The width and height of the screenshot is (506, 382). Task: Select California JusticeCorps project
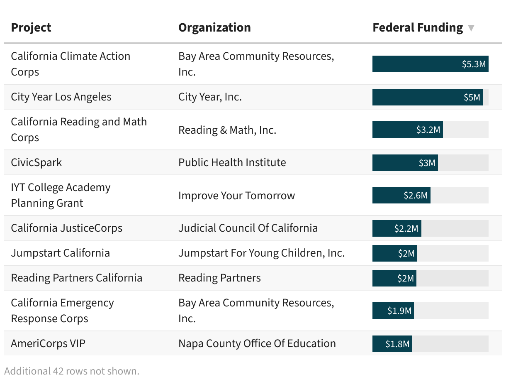[x=67, y=228]
